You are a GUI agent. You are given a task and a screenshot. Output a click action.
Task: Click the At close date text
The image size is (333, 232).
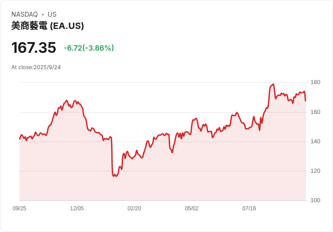pyautogui.click(x=36, y=67)
